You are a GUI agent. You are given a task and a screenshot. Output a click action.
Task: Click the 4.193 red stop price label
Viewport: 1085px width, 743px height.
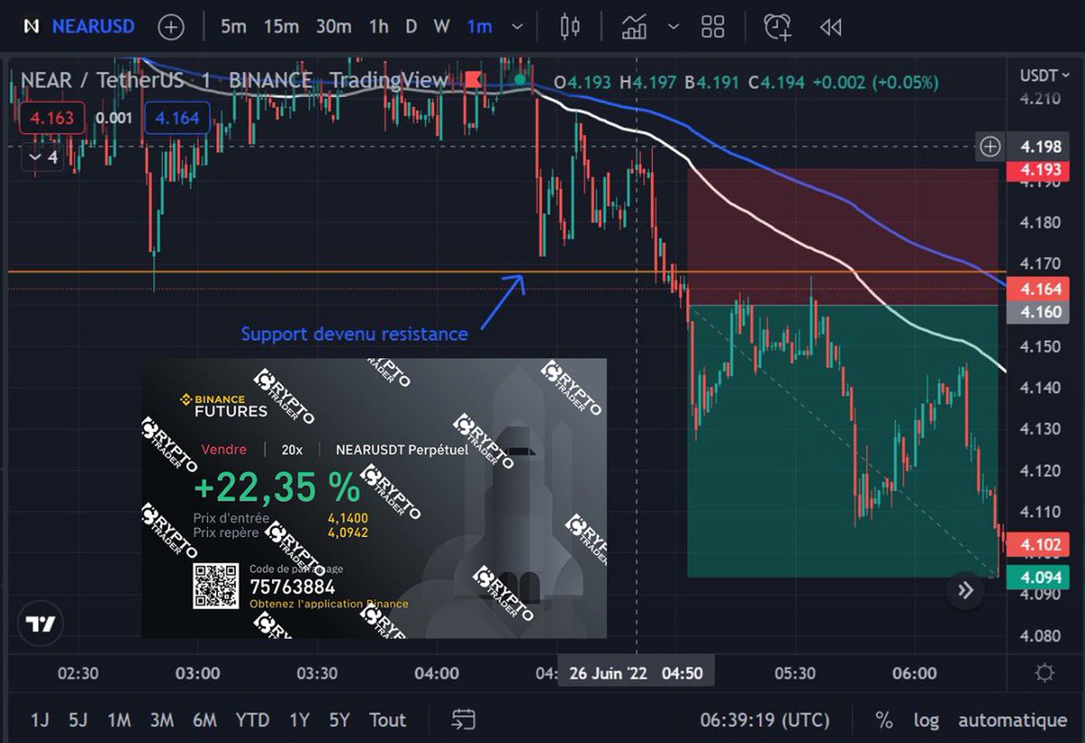pyautogui.click(x=1036, y=170)
